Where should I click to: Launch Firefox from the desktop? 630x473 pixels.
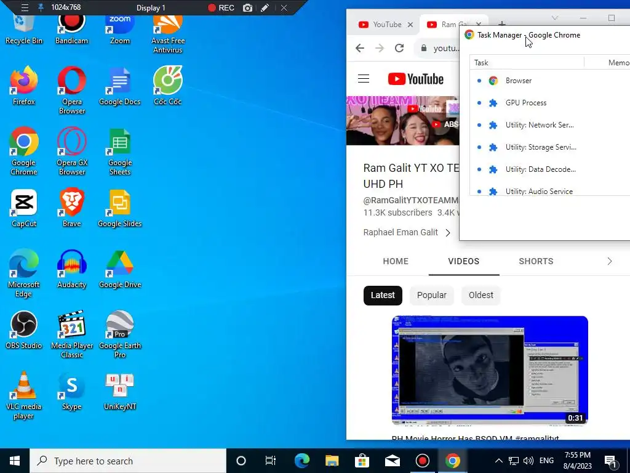point(24,85)
